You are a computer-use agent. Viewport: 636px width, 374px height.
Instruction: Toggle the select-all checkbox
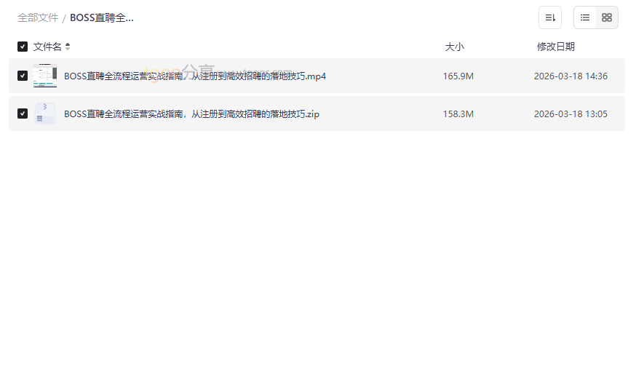click(x=23, y=47)
